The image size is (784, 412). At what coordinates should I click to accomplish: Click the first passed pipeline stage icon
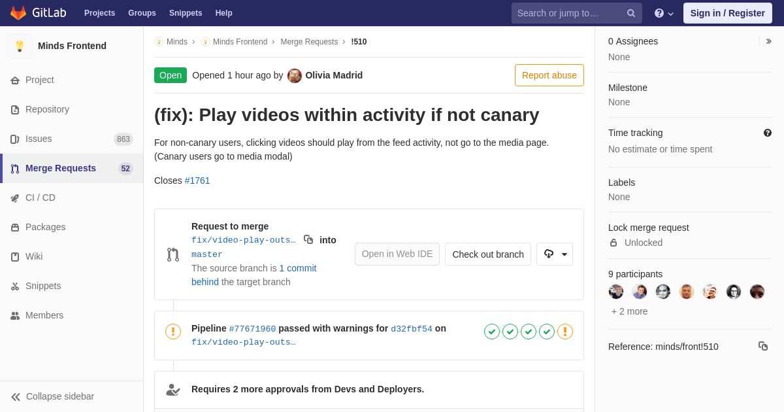[492, 332]
